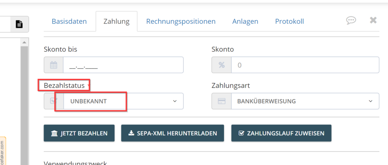
Task: Show the Protokoll tab
Action: tap(289, 22)
